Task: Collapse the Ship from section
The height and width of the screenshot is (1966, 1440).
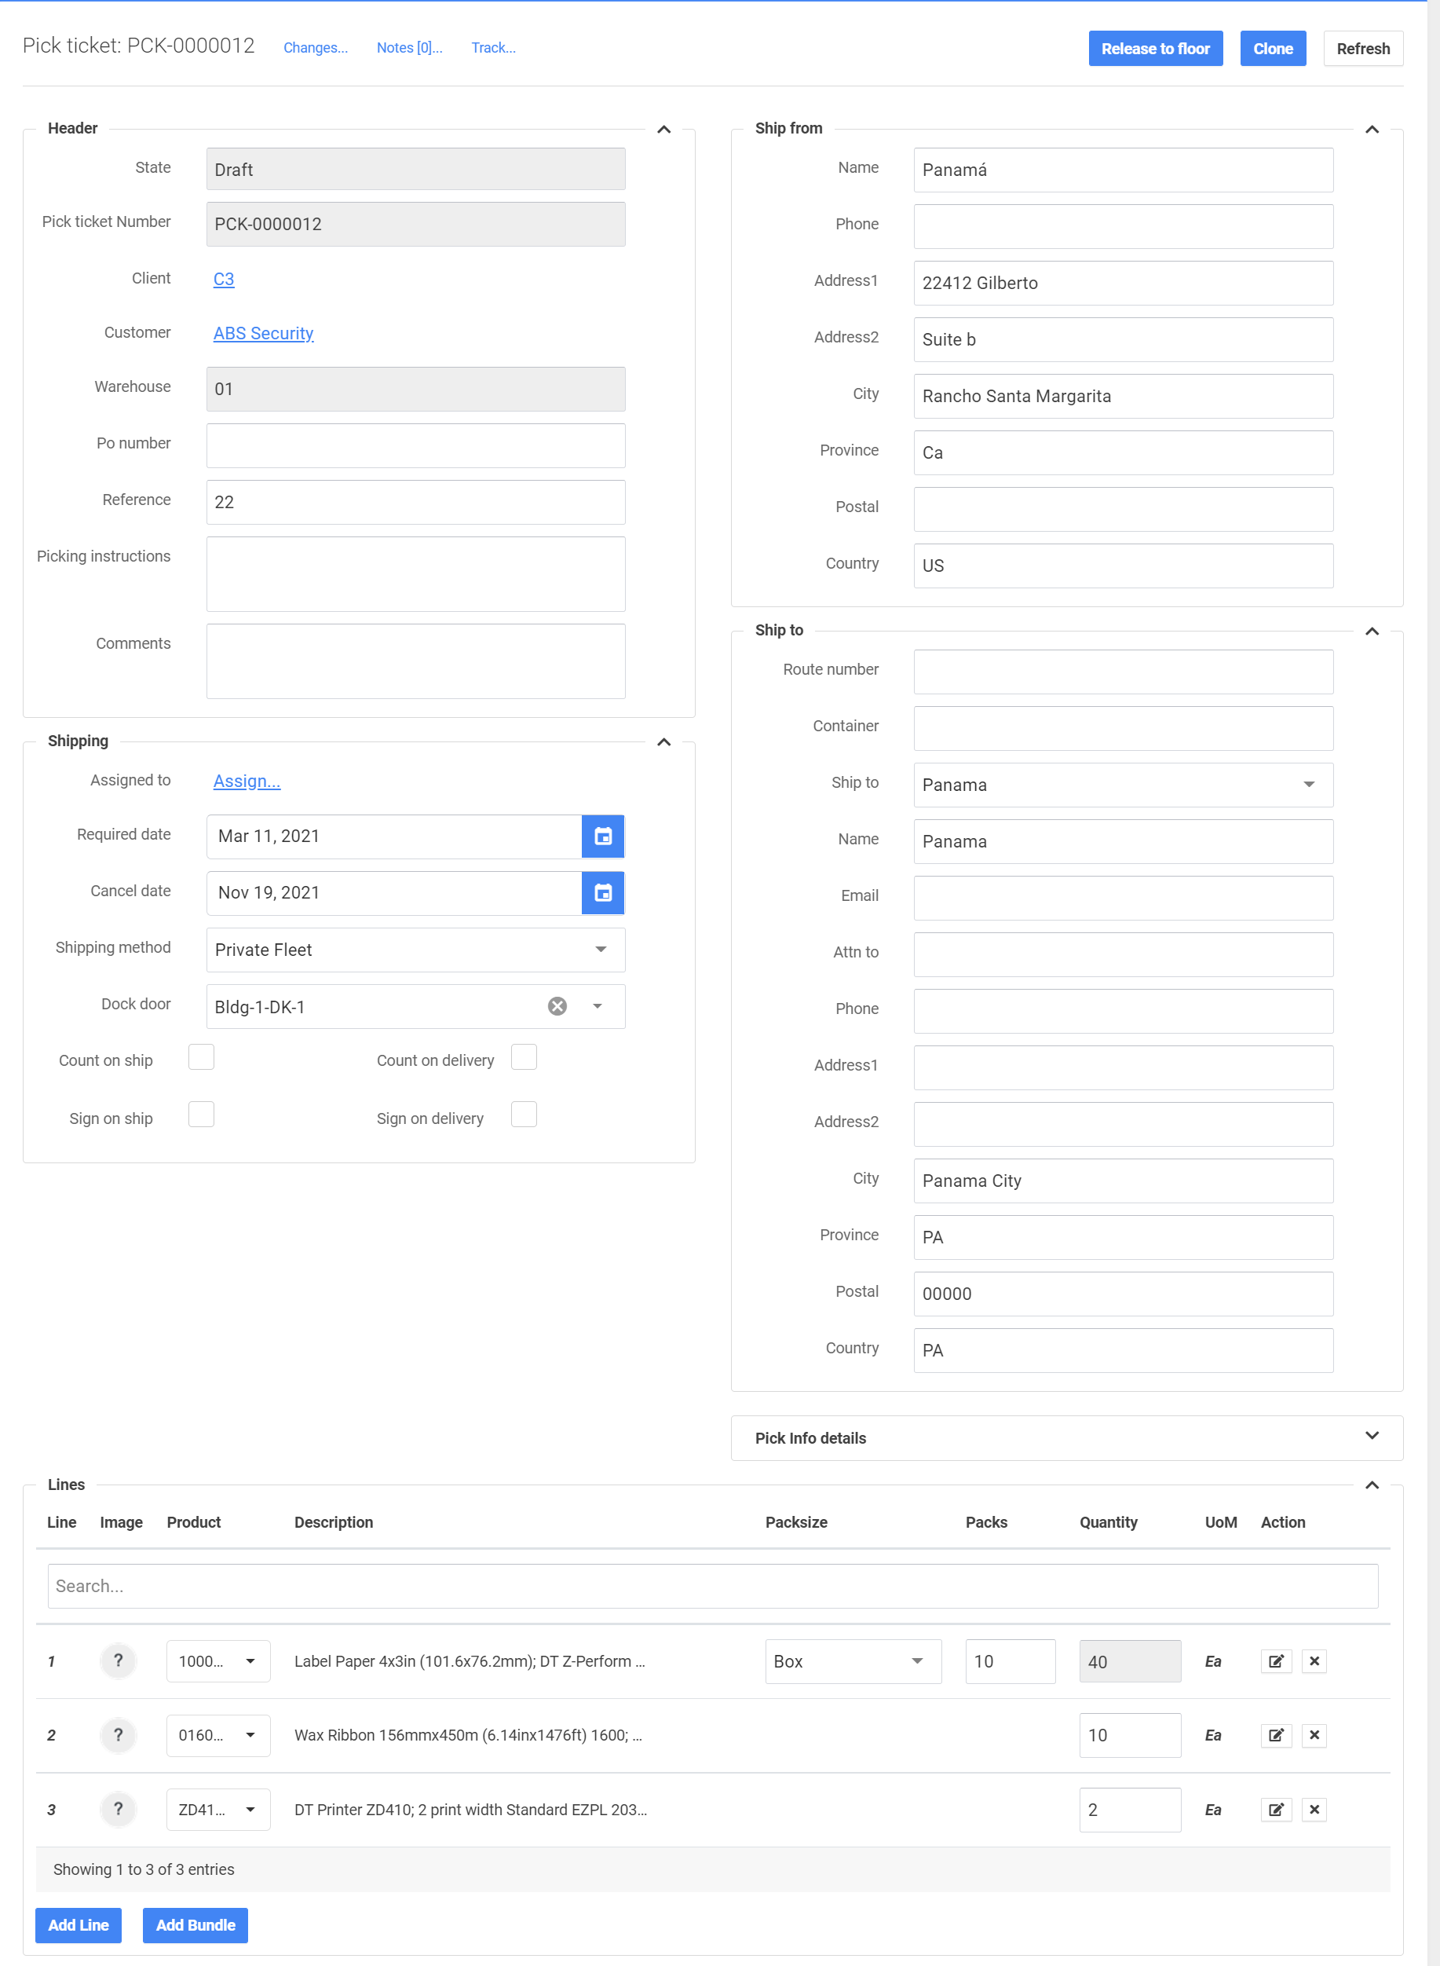Action: click(x=1371, y=130)
